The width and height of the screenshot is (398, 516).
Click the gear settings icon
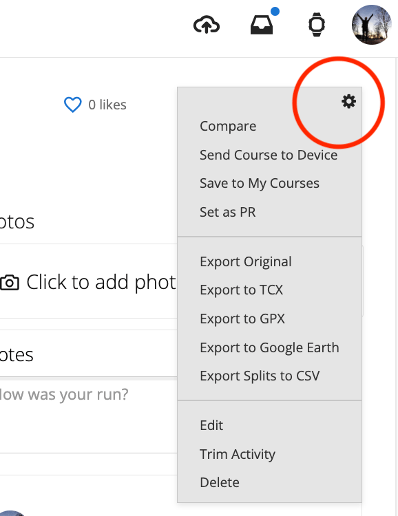pyautogui.click(x=348, y=101)
